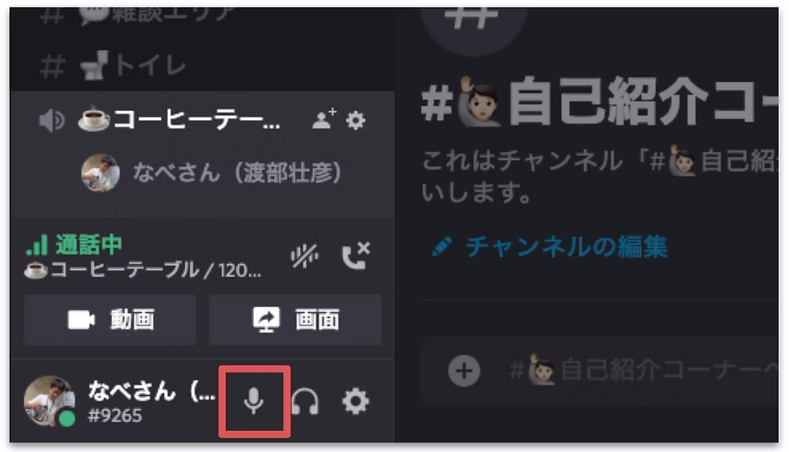789x452 pixels.
Task: Open the 雑談エリア text channel
Action: [137, 15]
